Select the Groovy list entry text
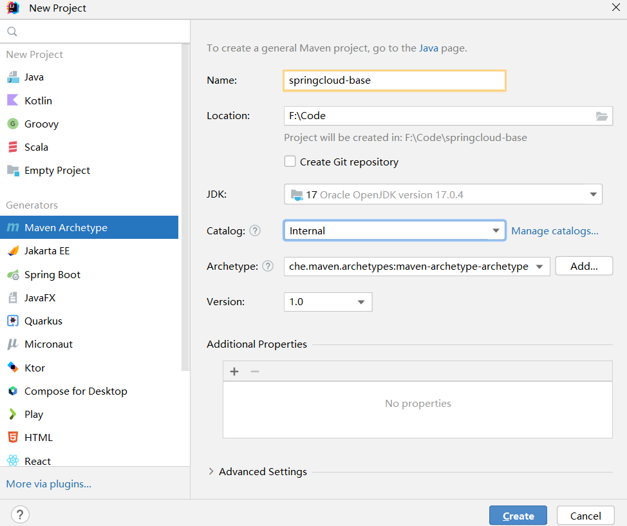The width and height of the screenshot is (627, 526). point(42,124)
